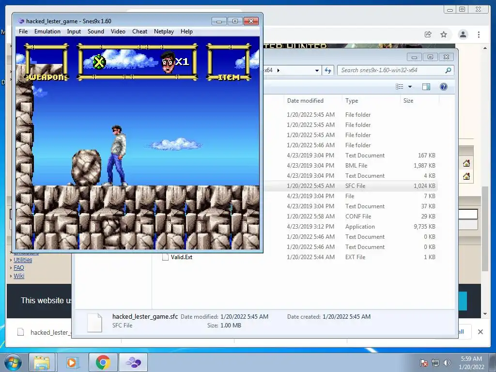Sort by Date modified column
The height and width of the screenshot is (372, 496).
click(305, 101)
